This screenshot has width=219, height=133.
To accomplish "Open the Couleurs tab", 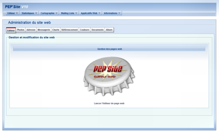I will tap(85, 30).
